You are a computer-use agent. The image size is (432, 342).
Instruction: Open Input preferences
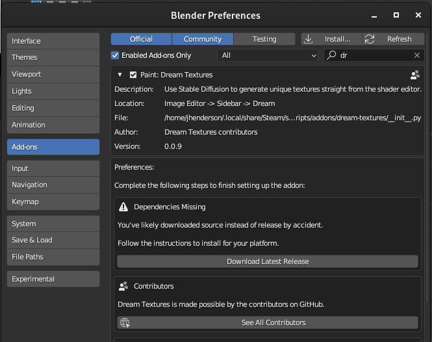point(53,168)
